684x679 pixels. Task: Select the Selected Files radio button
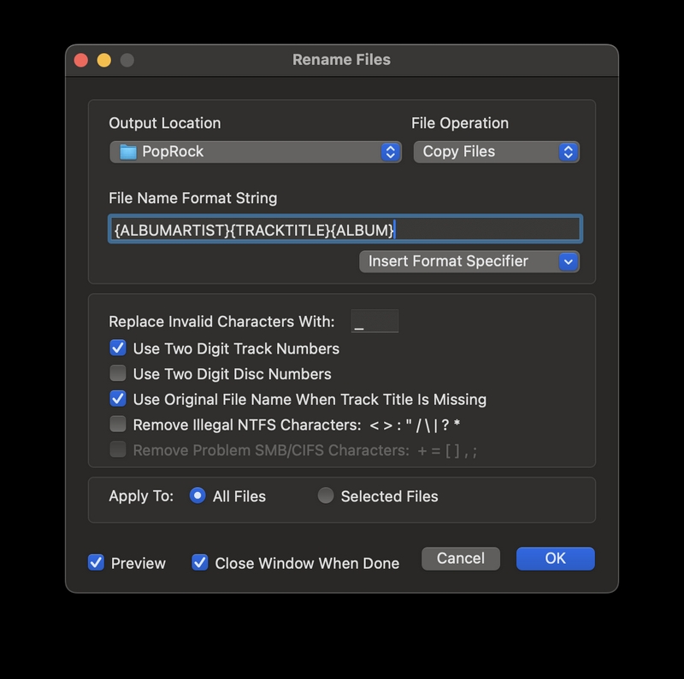(x=326, y=495)
